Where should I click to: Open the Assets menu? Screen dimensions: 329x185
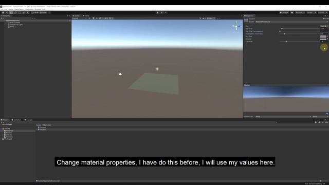pos(11,9)
